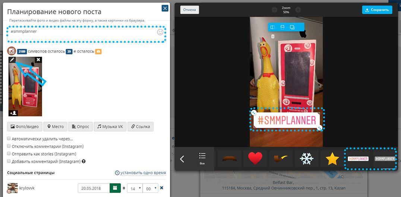Click the Музыка VK button
Viewport: 401px width, 197px height.
[110, 127]
